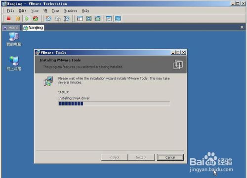Open the VM menu

tap(45, 11)
